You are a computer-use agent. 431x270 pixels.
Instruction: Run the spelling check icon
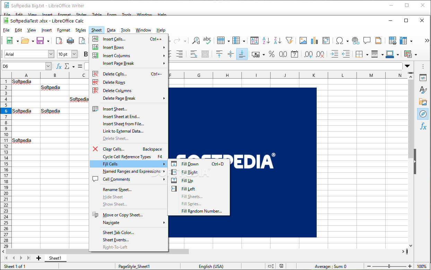(x=207, y=41)
